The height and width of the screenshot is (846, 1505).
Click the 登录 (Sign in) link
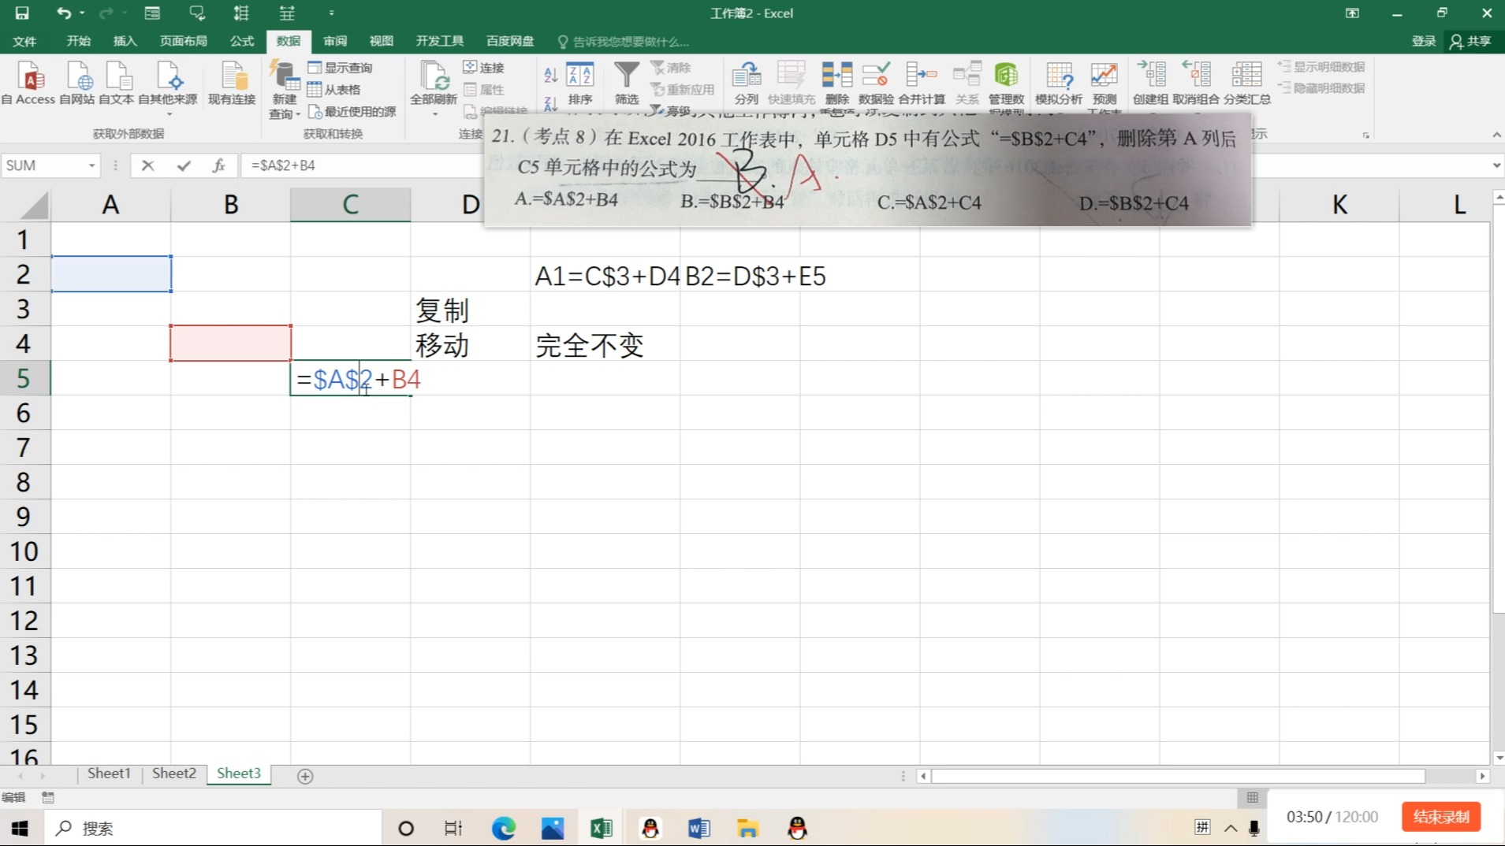pyautogui.click(x=1423, y=41)
